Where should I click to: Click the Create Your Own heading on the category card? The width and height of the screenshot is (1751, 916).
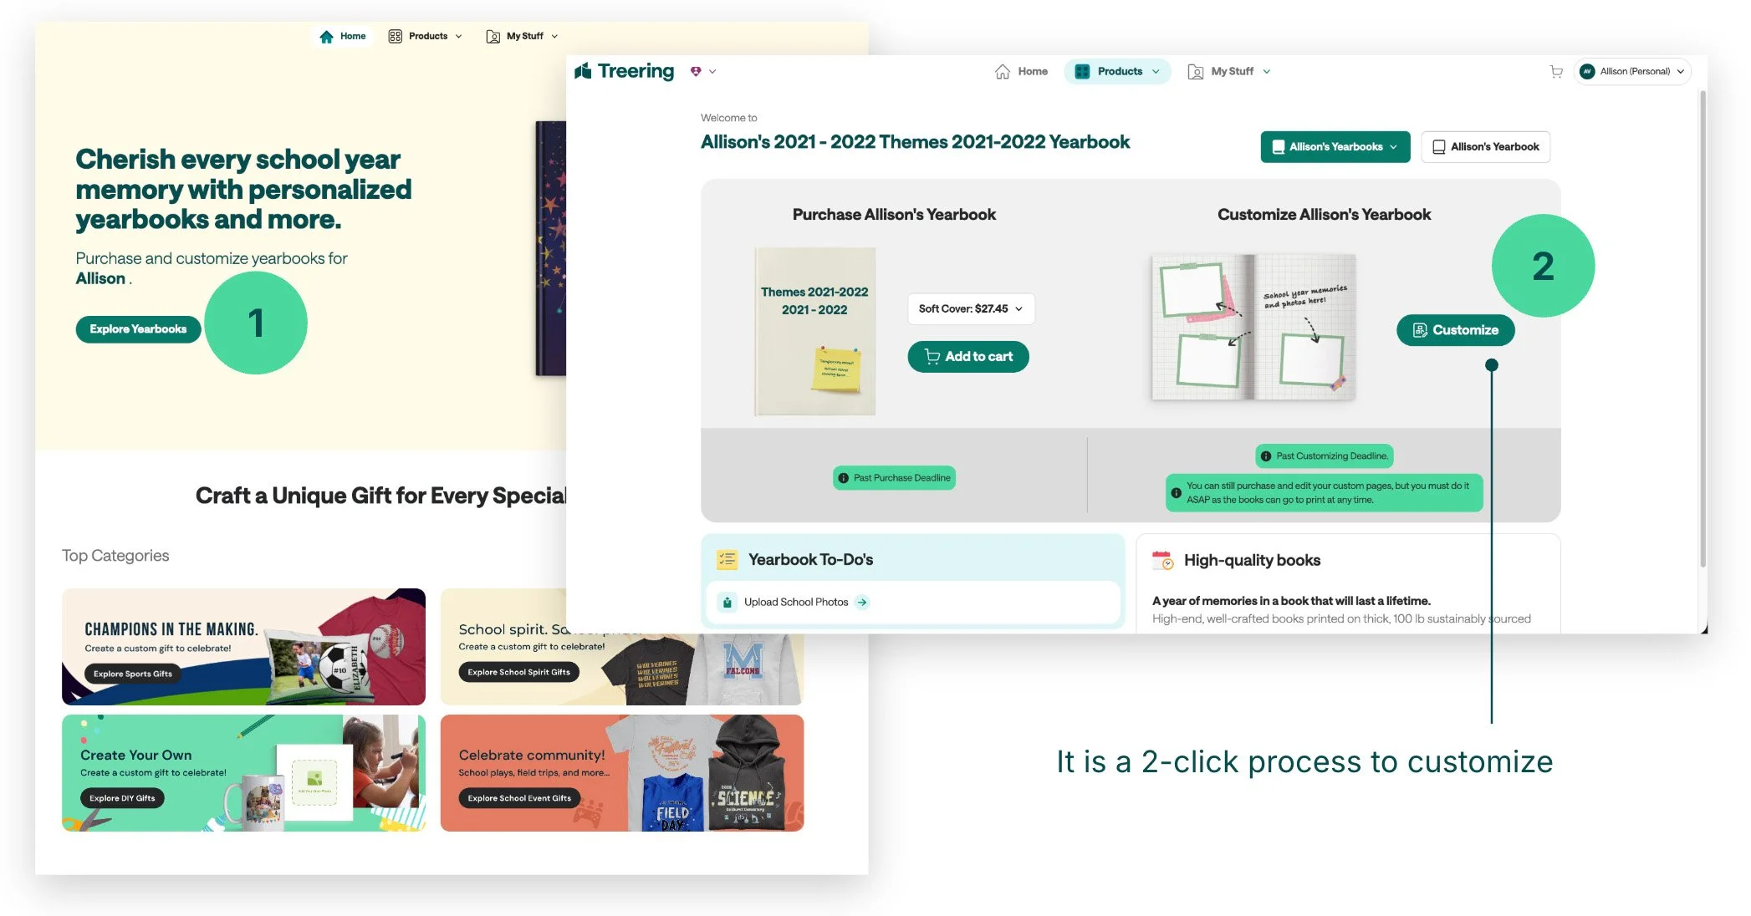pos(136,755)
